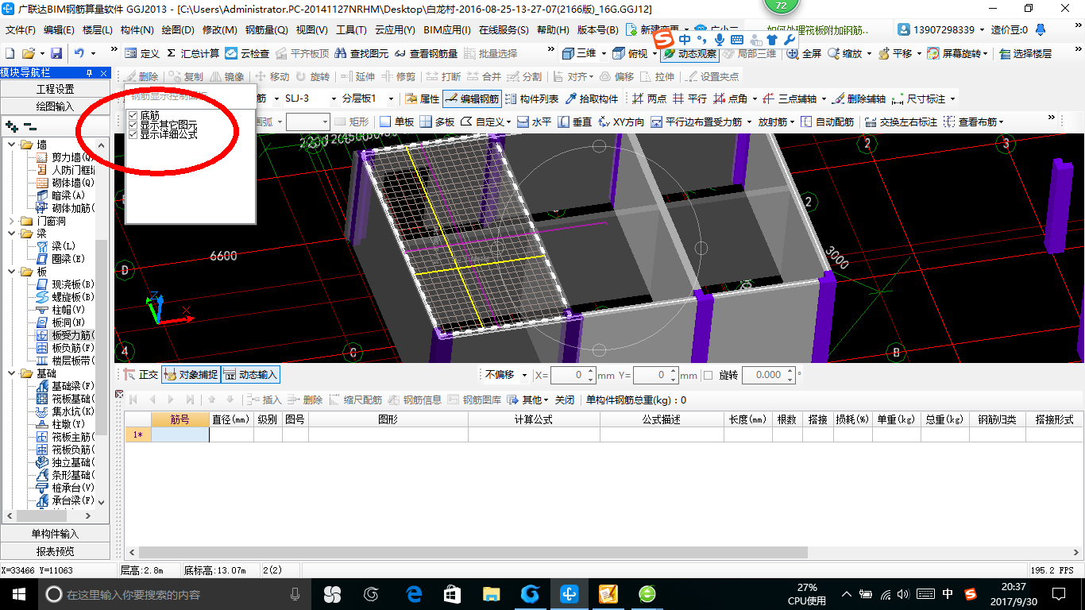The height and width of the screenshot is (610, 1085).
Task: Click the collapse-all minus icon in navigator
Action: [30, 126]
